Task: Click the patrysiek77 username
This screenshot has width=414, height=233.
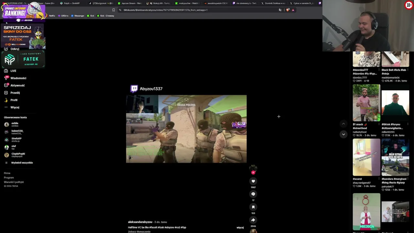Action: [388, 186]
